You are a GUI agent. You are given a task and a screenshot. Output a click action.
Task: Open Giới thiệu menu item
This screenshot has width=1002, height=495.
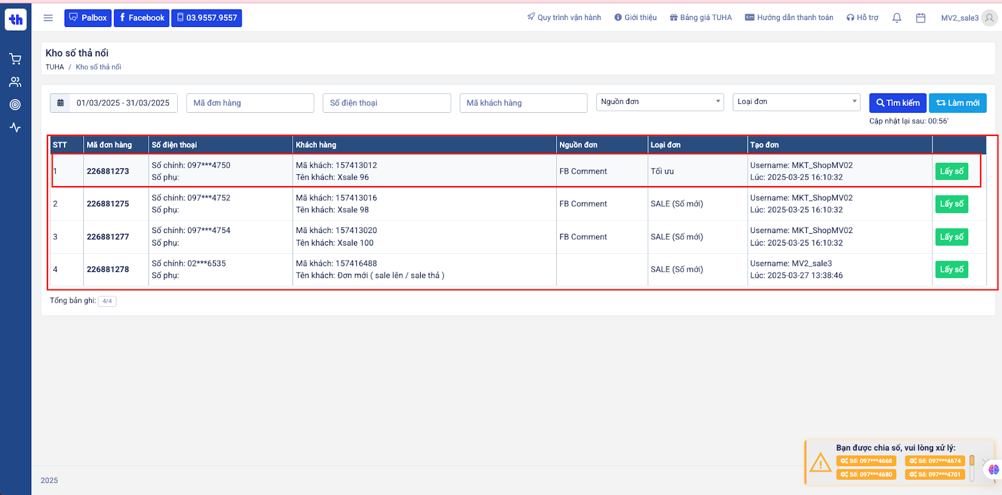[636, 18]
